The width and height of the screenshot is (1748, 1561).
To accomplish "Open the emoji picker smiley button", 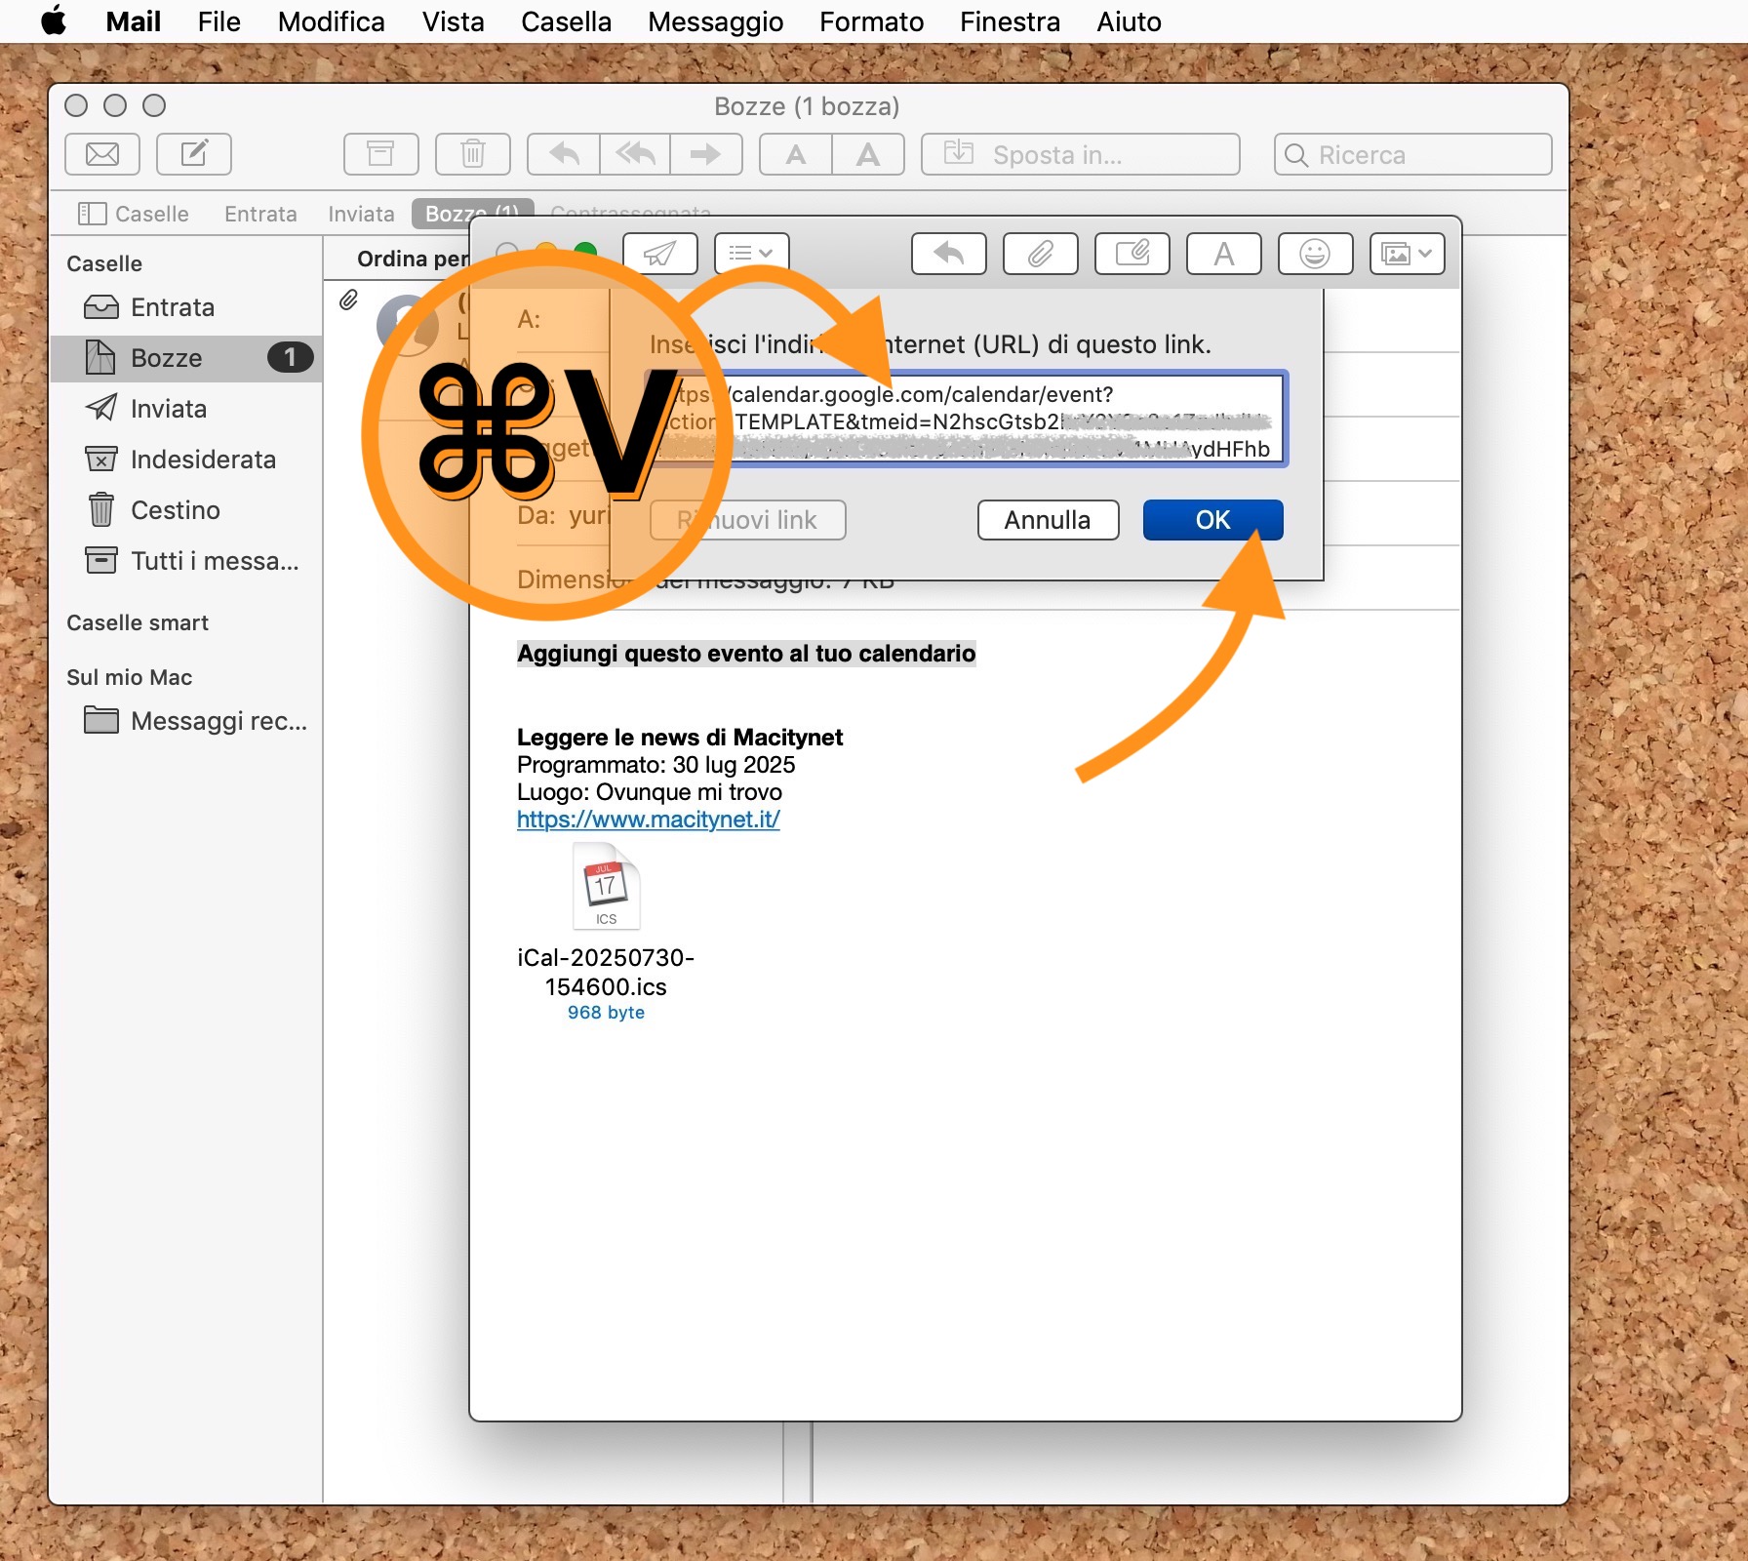I will 1315,254.
